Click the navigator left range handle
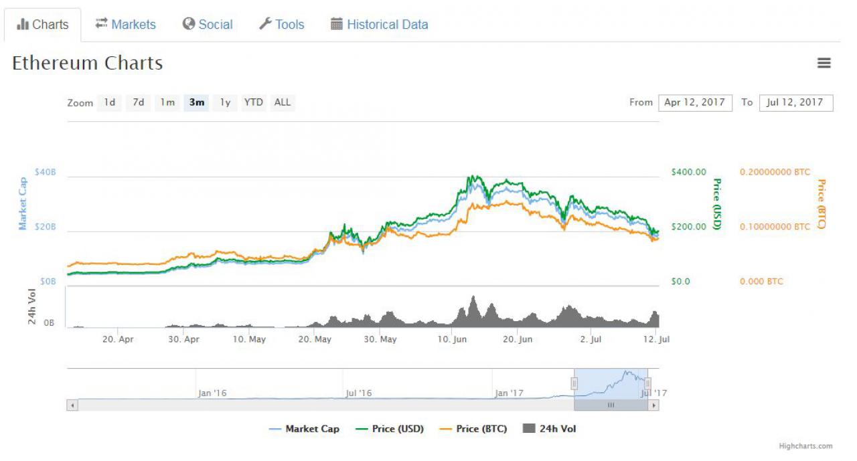This screenshot has width=857, height=461. pos(574,383)
